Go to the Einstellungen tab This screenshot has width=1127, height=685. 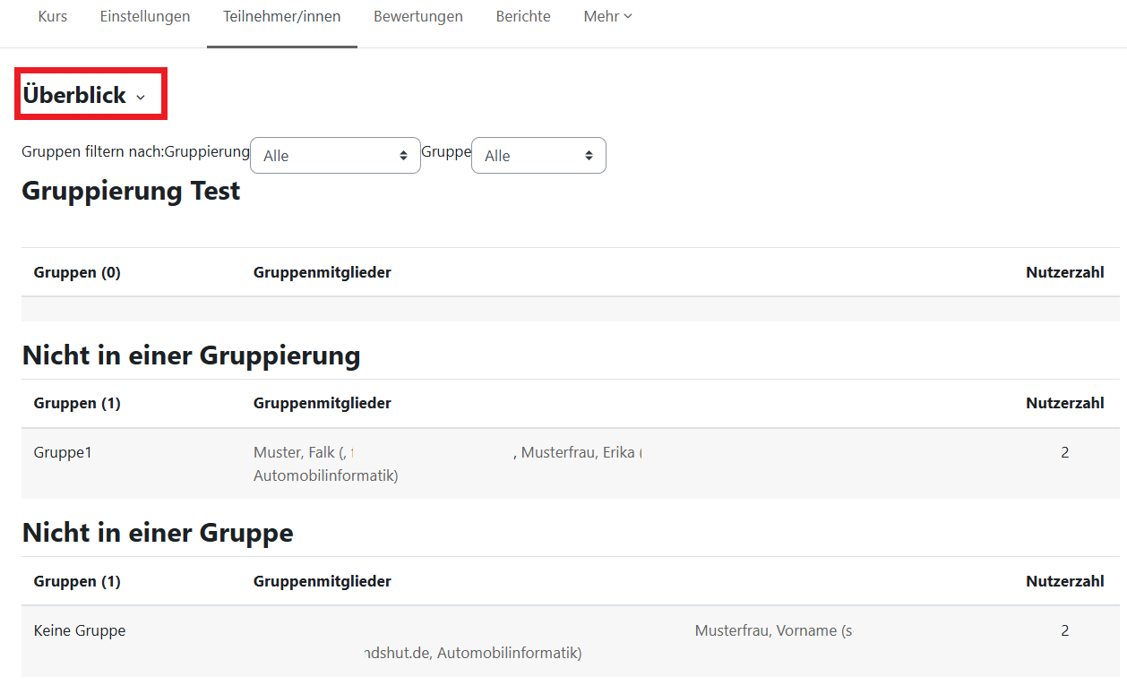pos(144,16)
